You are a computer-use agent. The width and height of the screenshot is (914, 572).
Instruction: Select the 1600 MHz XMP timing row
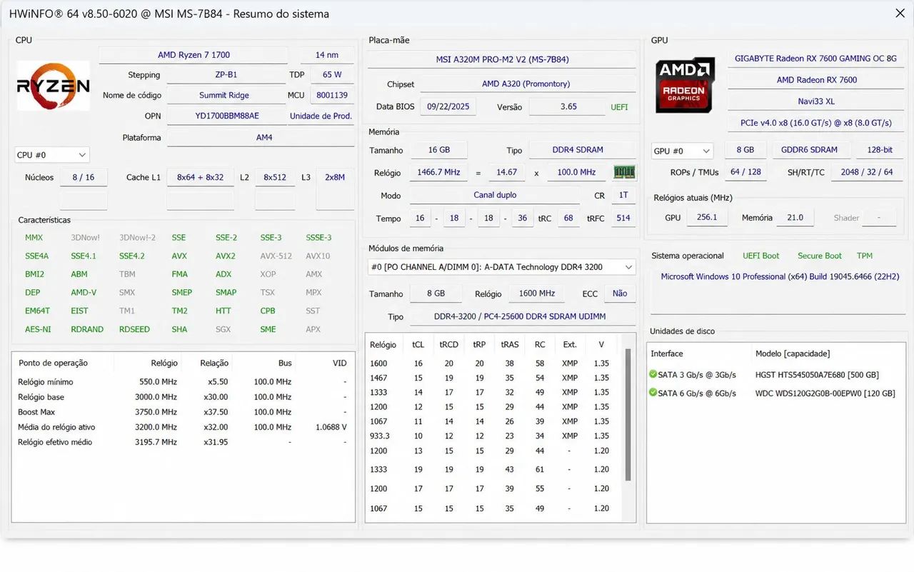[495, 363]
